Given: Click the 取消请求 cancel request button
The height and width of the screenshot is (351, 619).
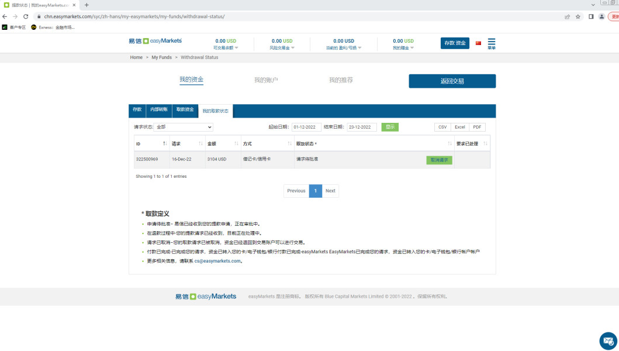Looking at the screenshot, I should point(439,160).
